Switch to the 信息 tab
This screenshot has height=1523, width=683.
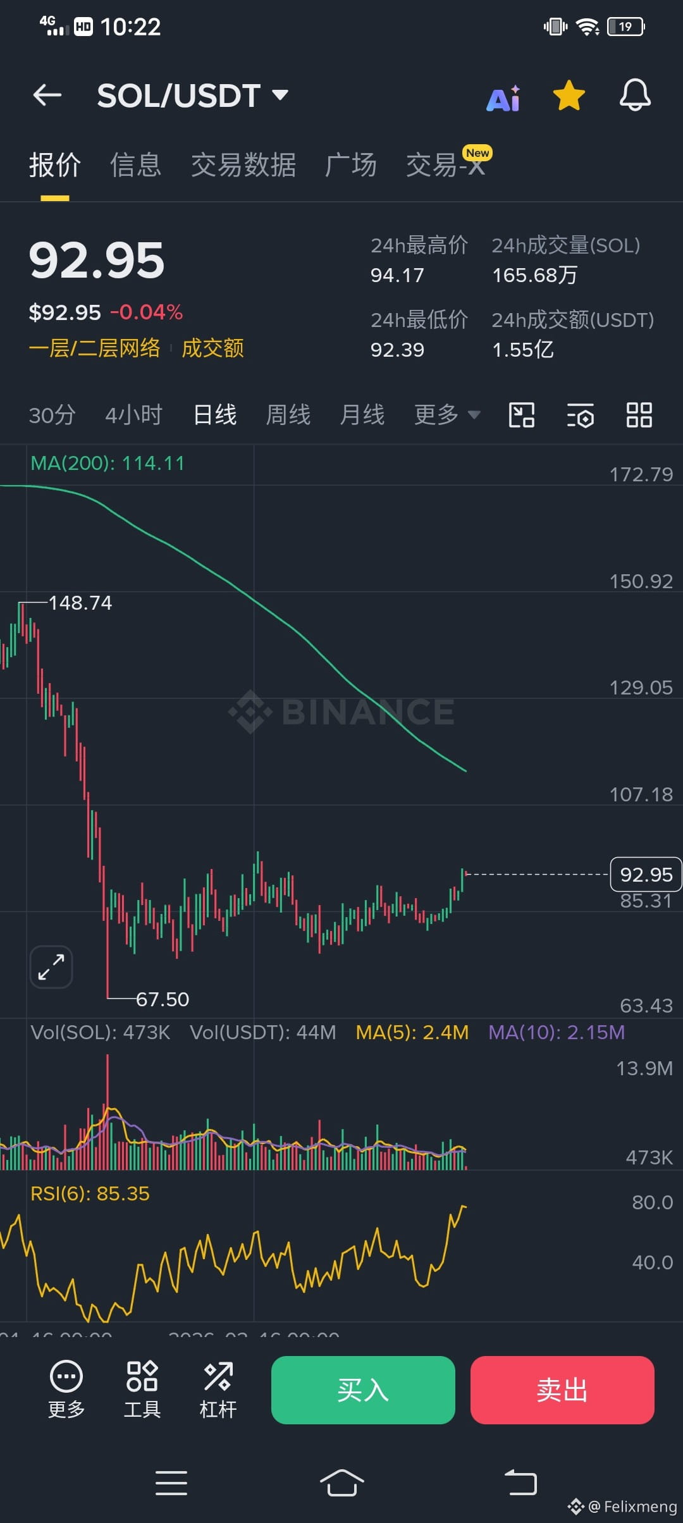[x=136, y=166]
